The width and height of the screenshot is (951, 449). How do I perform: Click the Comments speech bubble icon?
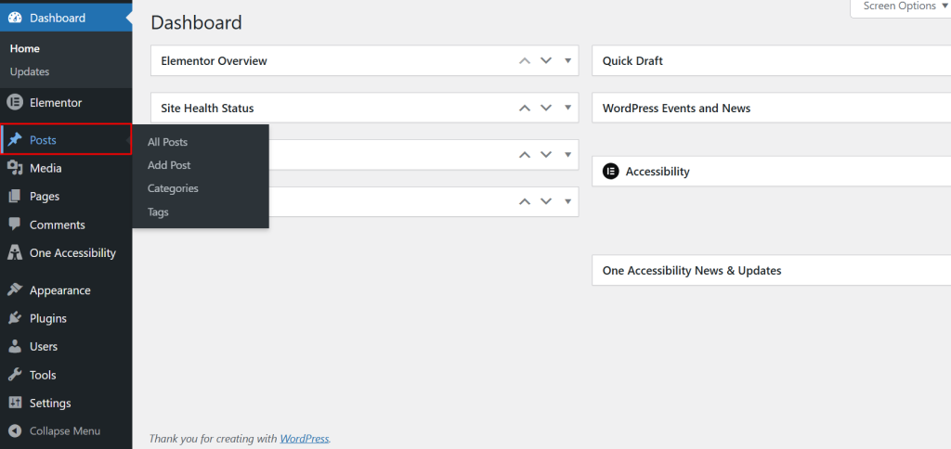[x=15, y=224]
